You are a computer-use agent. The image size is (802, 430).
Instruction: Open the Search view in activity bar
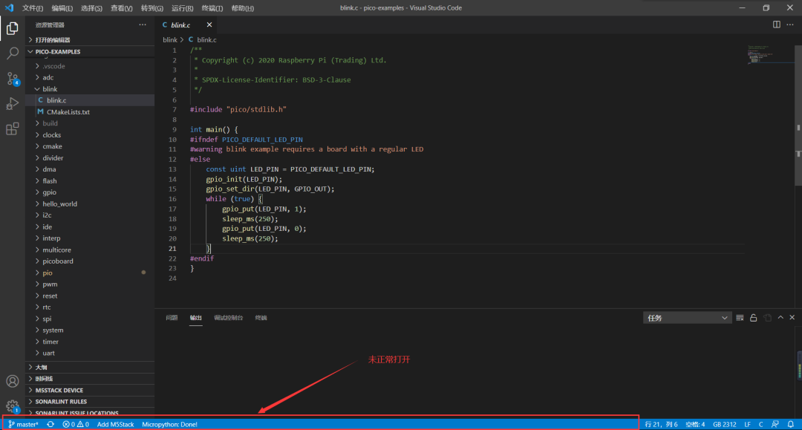(x=13, y=53)
